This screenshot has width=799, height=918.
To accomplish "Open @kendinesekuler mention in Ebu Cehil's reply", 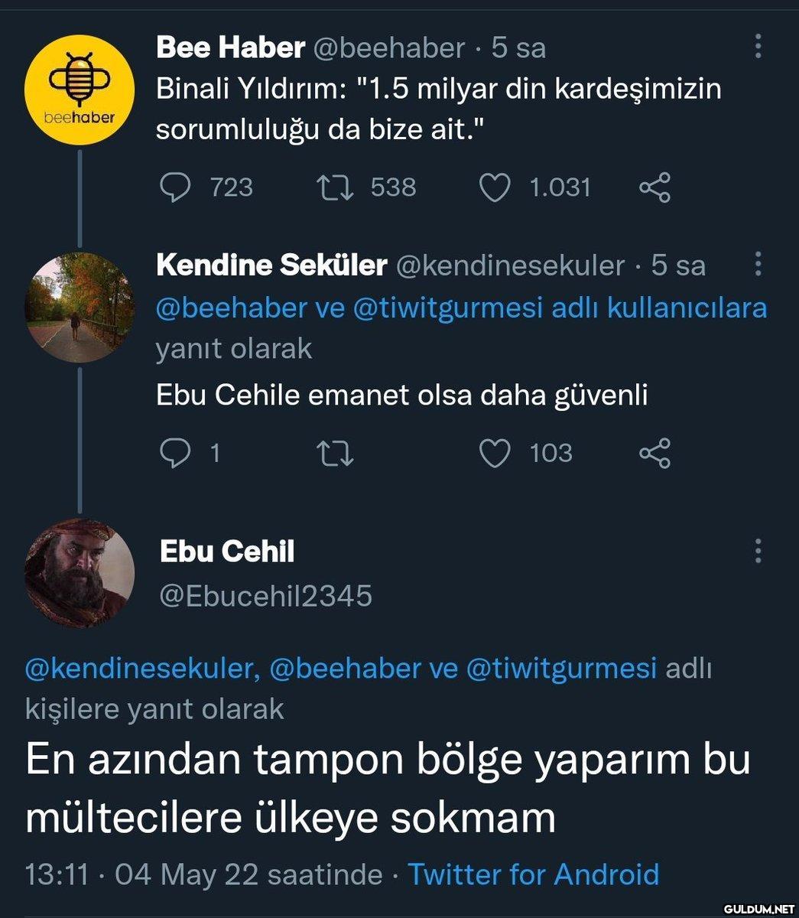I will [x=138, y=669].
